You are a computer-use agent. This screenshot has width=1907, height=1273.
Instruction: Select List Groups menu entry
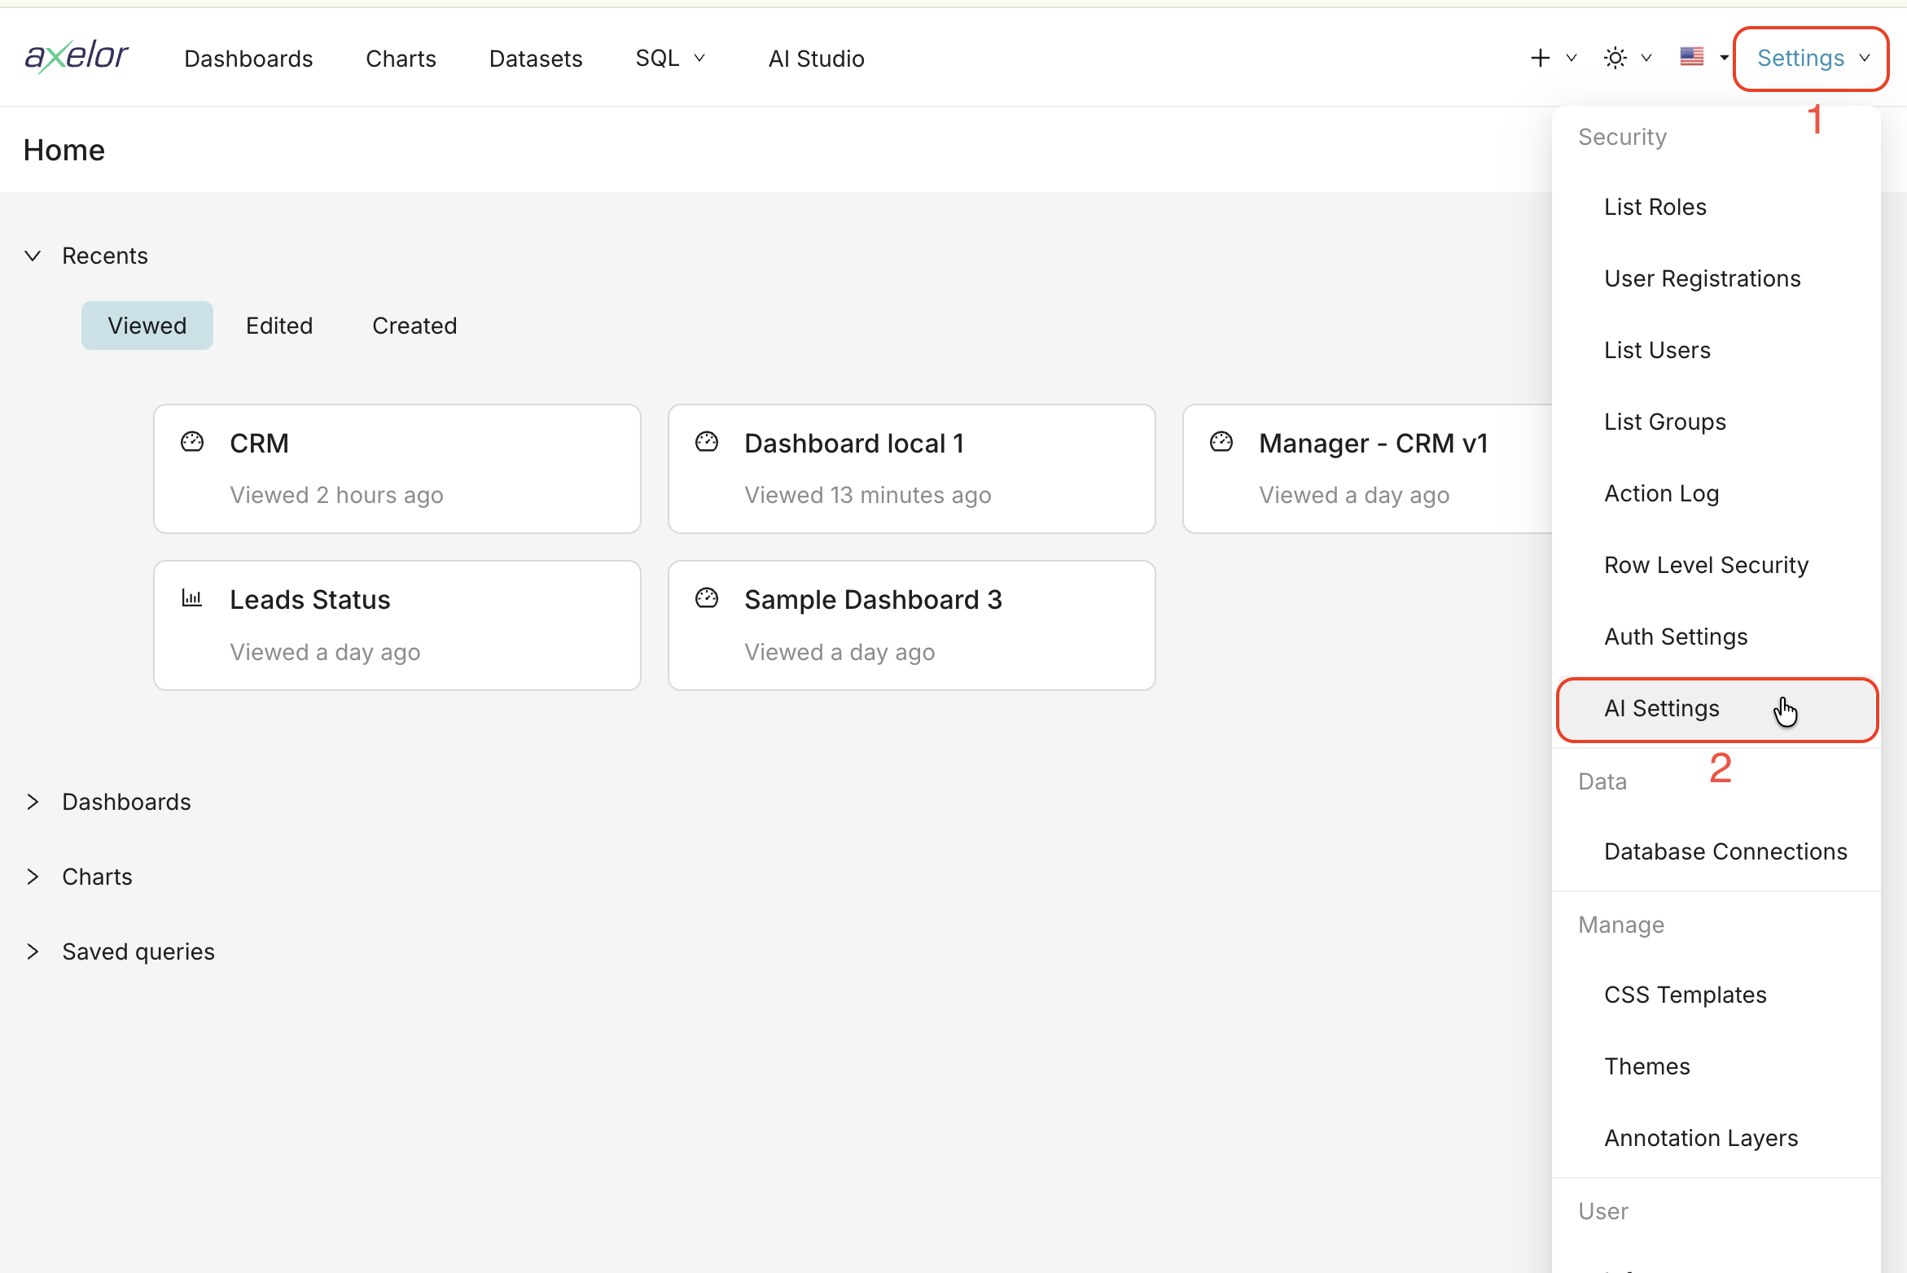pyautogui.click(x=1716, y=422)
